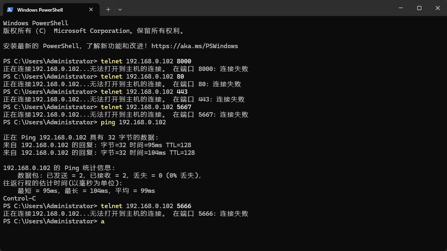Close the Windows PowerShell tab
The height and width of the screenshot is (251, 447).
point(91,10)
